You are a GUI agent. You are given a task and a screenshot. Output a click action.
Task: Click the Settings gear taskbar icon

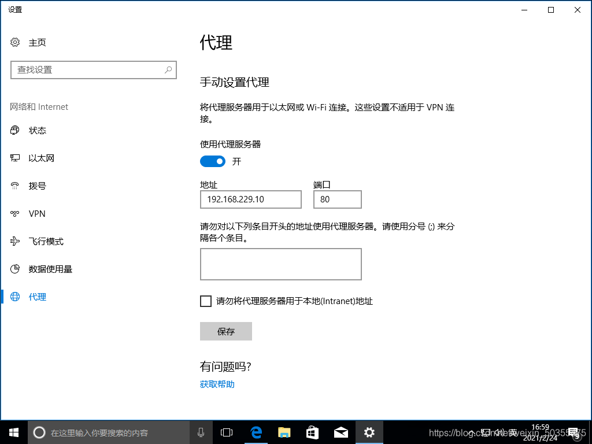pyautogui.click(x=369, y=432)
